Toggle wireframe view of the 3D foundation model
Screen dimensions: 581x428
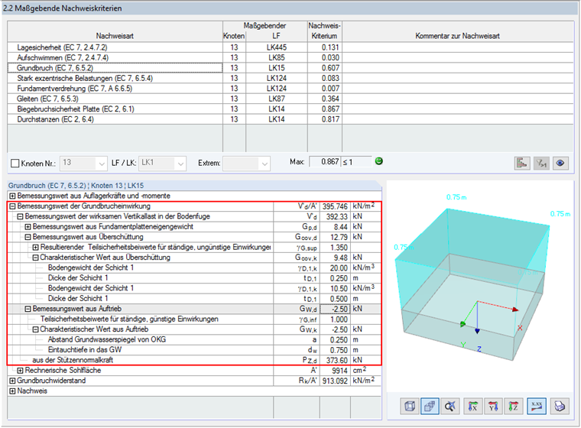(x=410, y=407)
